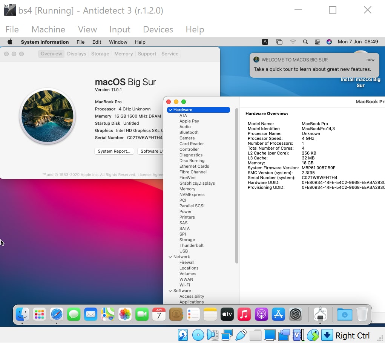Screen dimensions: 385x343
Task: Select NVMExpress in Hardware list
Action: (192, 194)
